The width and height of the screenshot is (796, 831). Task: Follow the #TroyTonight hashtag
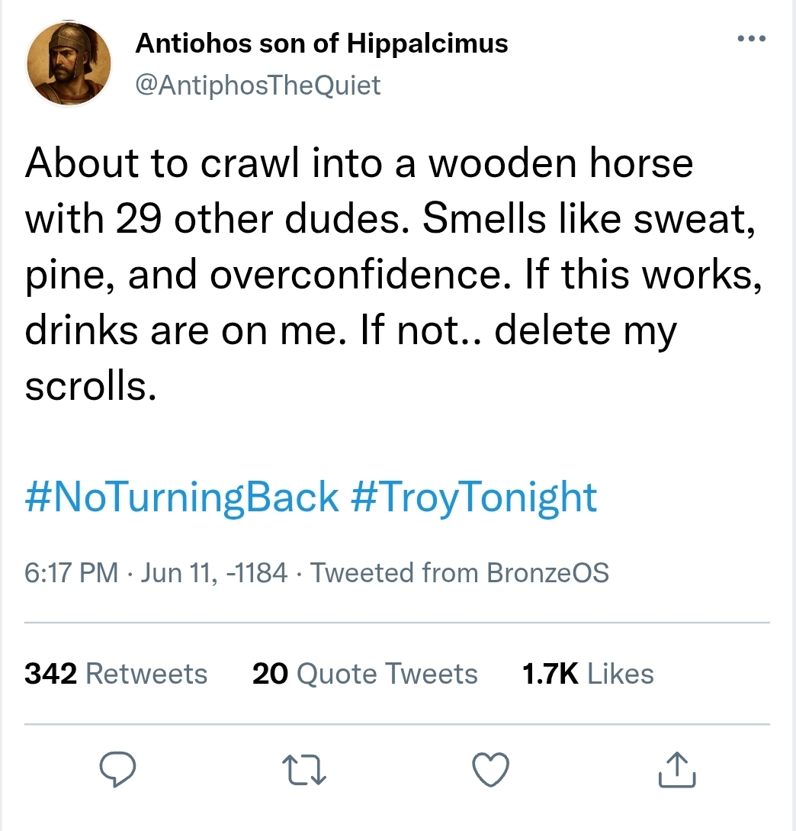click(474, 497)
